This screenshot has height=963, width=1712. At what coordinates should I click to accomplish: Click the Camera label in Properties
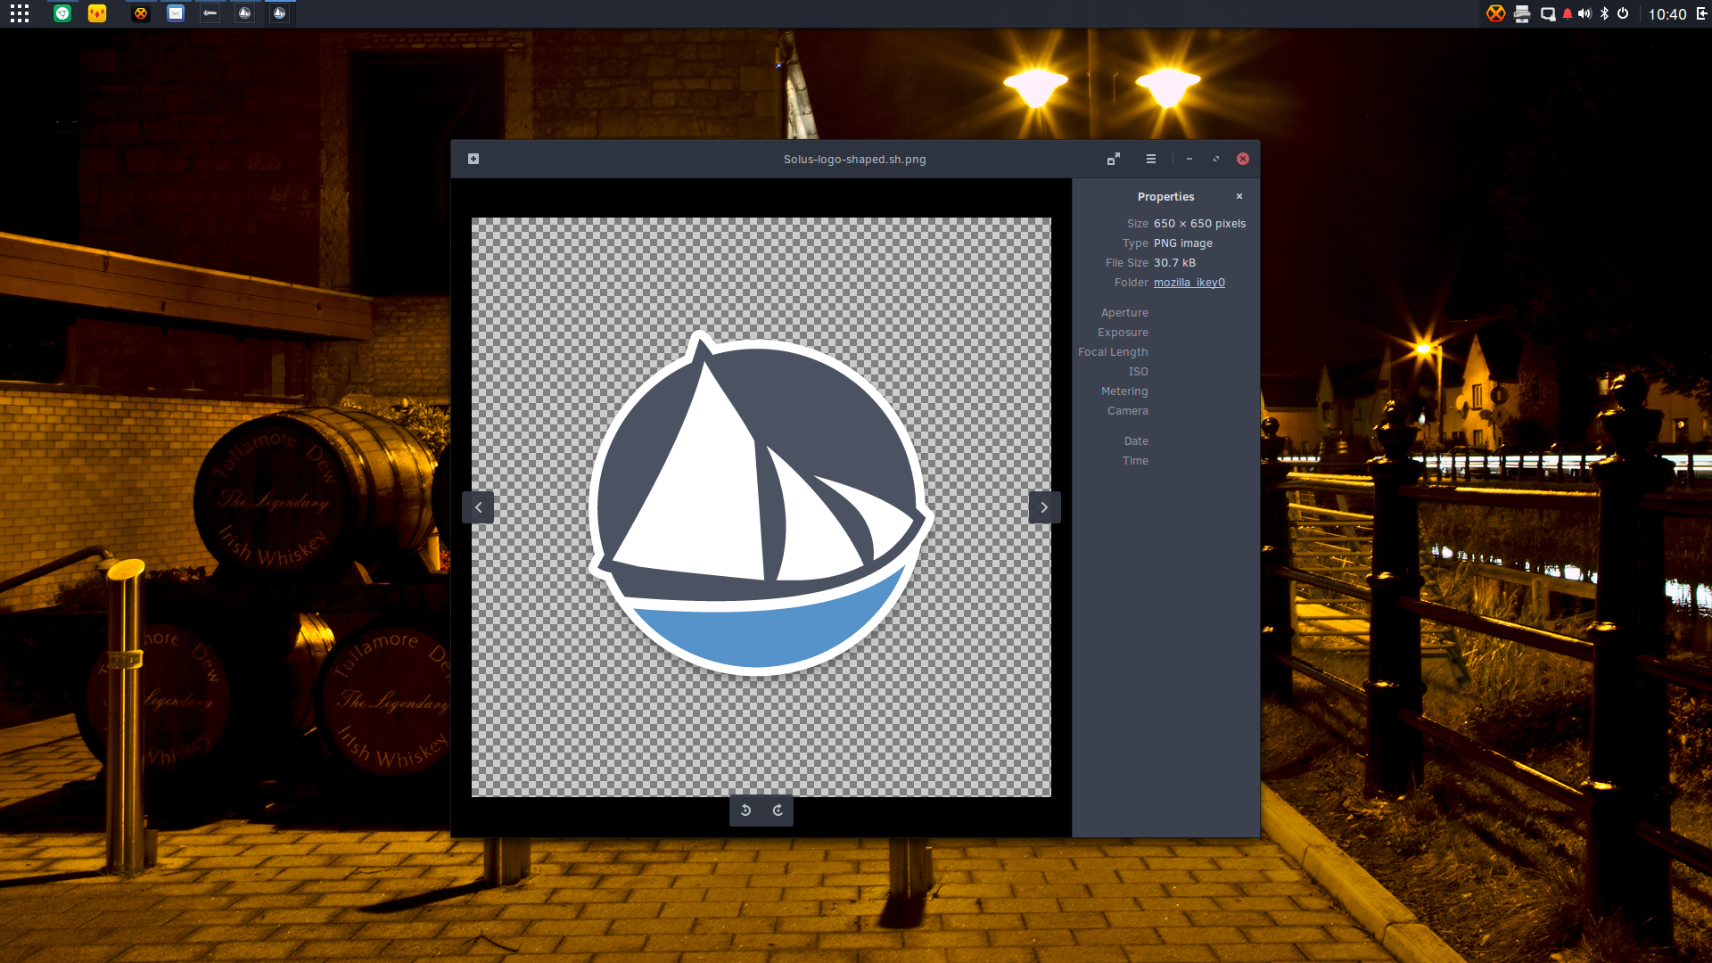tap(1128, 411)
